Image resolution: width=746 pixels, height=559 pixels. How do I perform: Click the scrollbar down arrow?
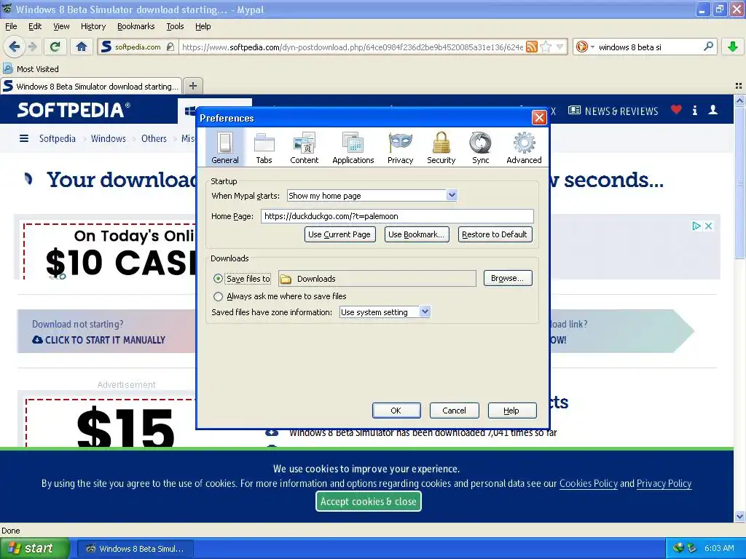click(739, 516)
